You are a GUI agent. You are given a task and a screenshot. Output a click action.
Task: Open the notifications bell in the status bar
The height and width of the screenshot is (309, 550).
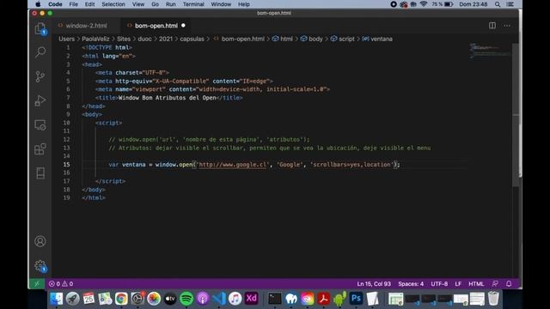coord(509,284)
